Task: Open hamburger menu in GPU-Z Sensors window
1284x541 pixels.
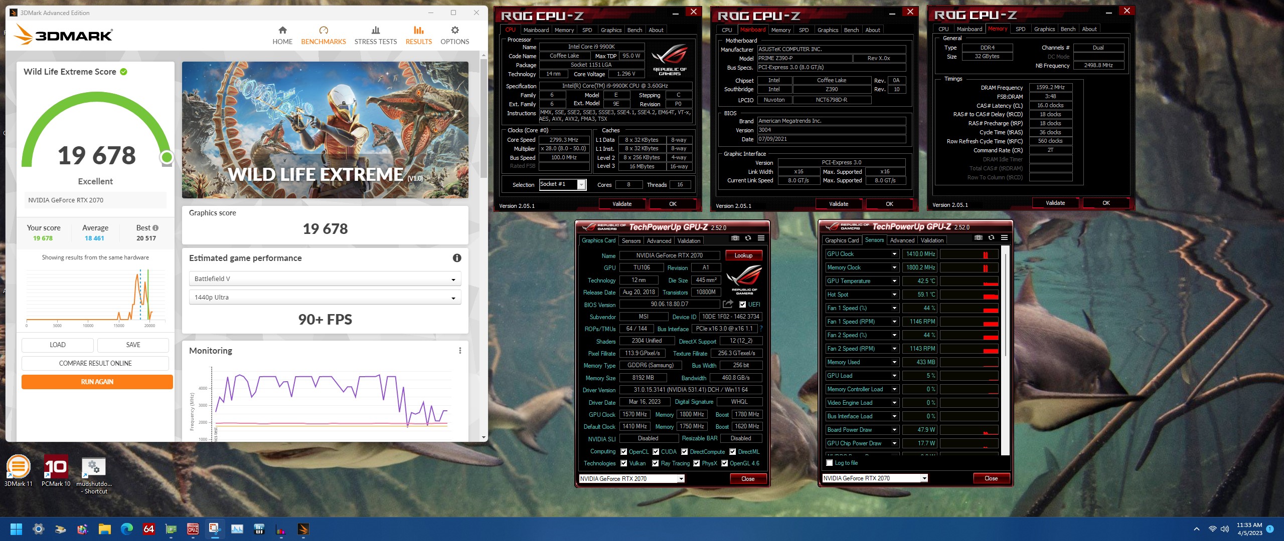Action: click(x=1004, y=238)
